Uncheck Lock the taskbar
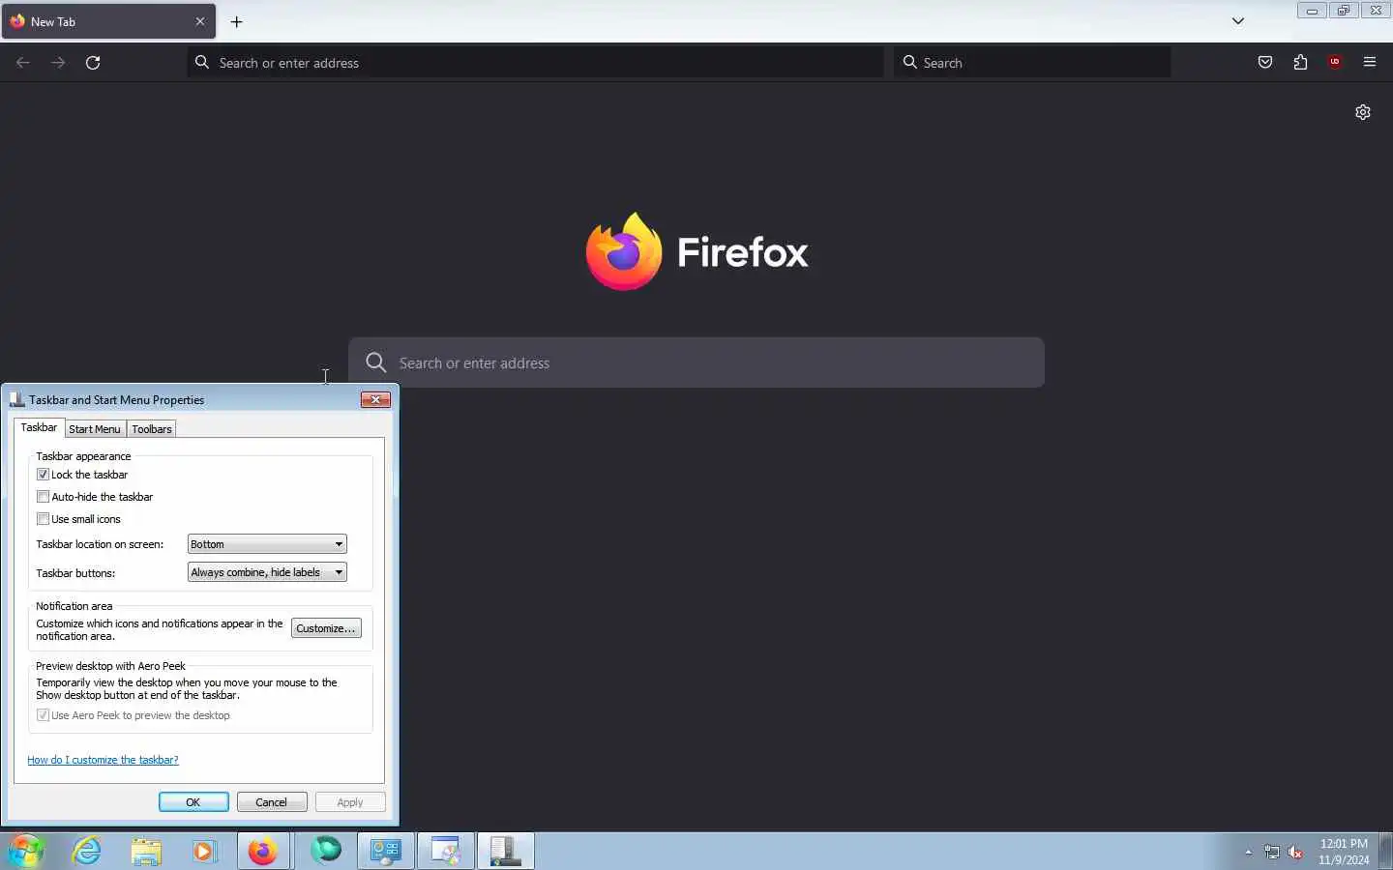The image size is (1393, 870). (43, 475)
